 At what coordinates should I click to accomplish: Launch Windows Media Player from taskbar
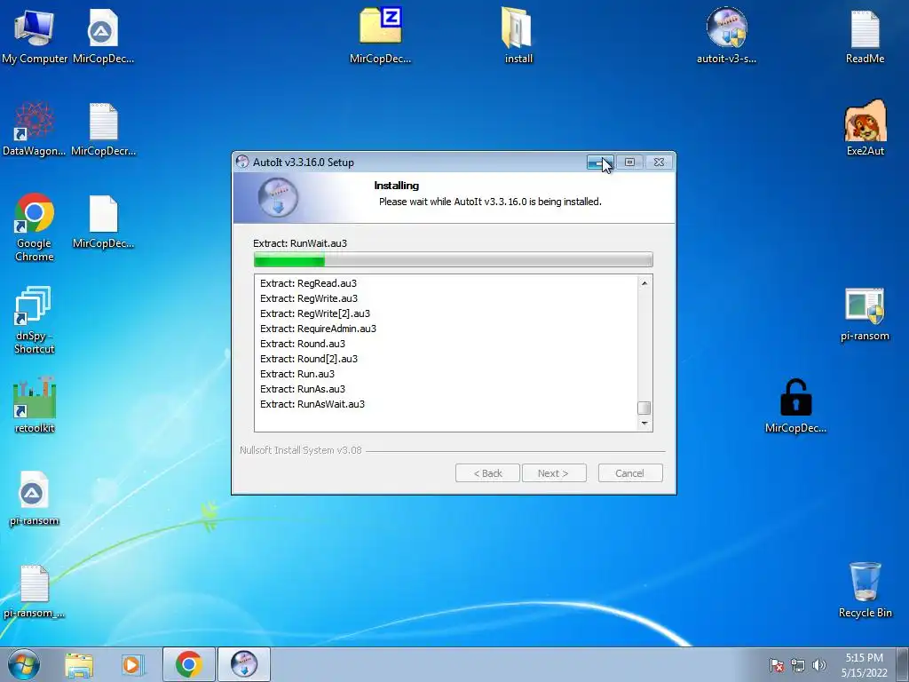(131, 664)
